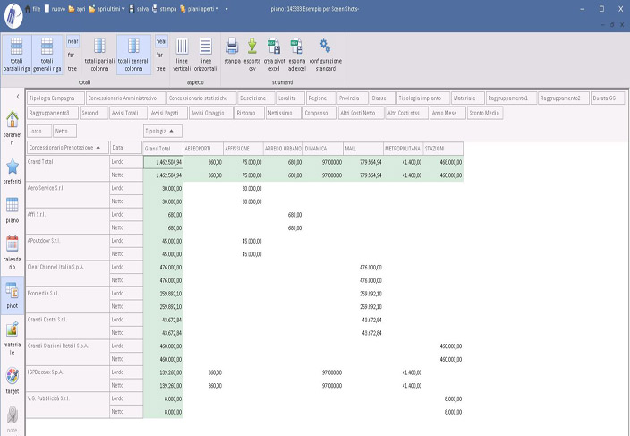Click the Tipologia column field sort header

point(163,131)
